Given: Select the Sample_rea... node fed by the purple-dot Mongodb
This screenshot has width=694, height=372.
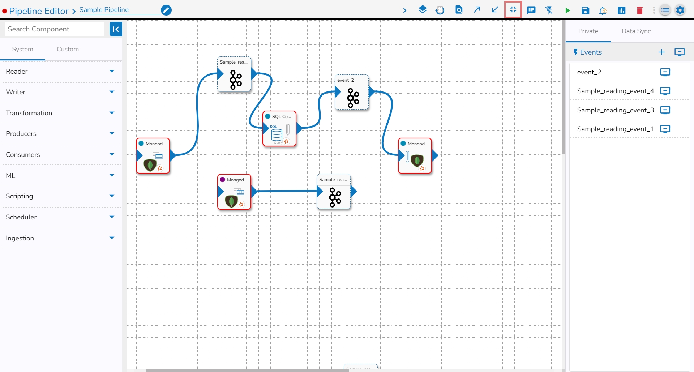Looking at the screenshot, I should pyautogui.click(x=334, y=192).
